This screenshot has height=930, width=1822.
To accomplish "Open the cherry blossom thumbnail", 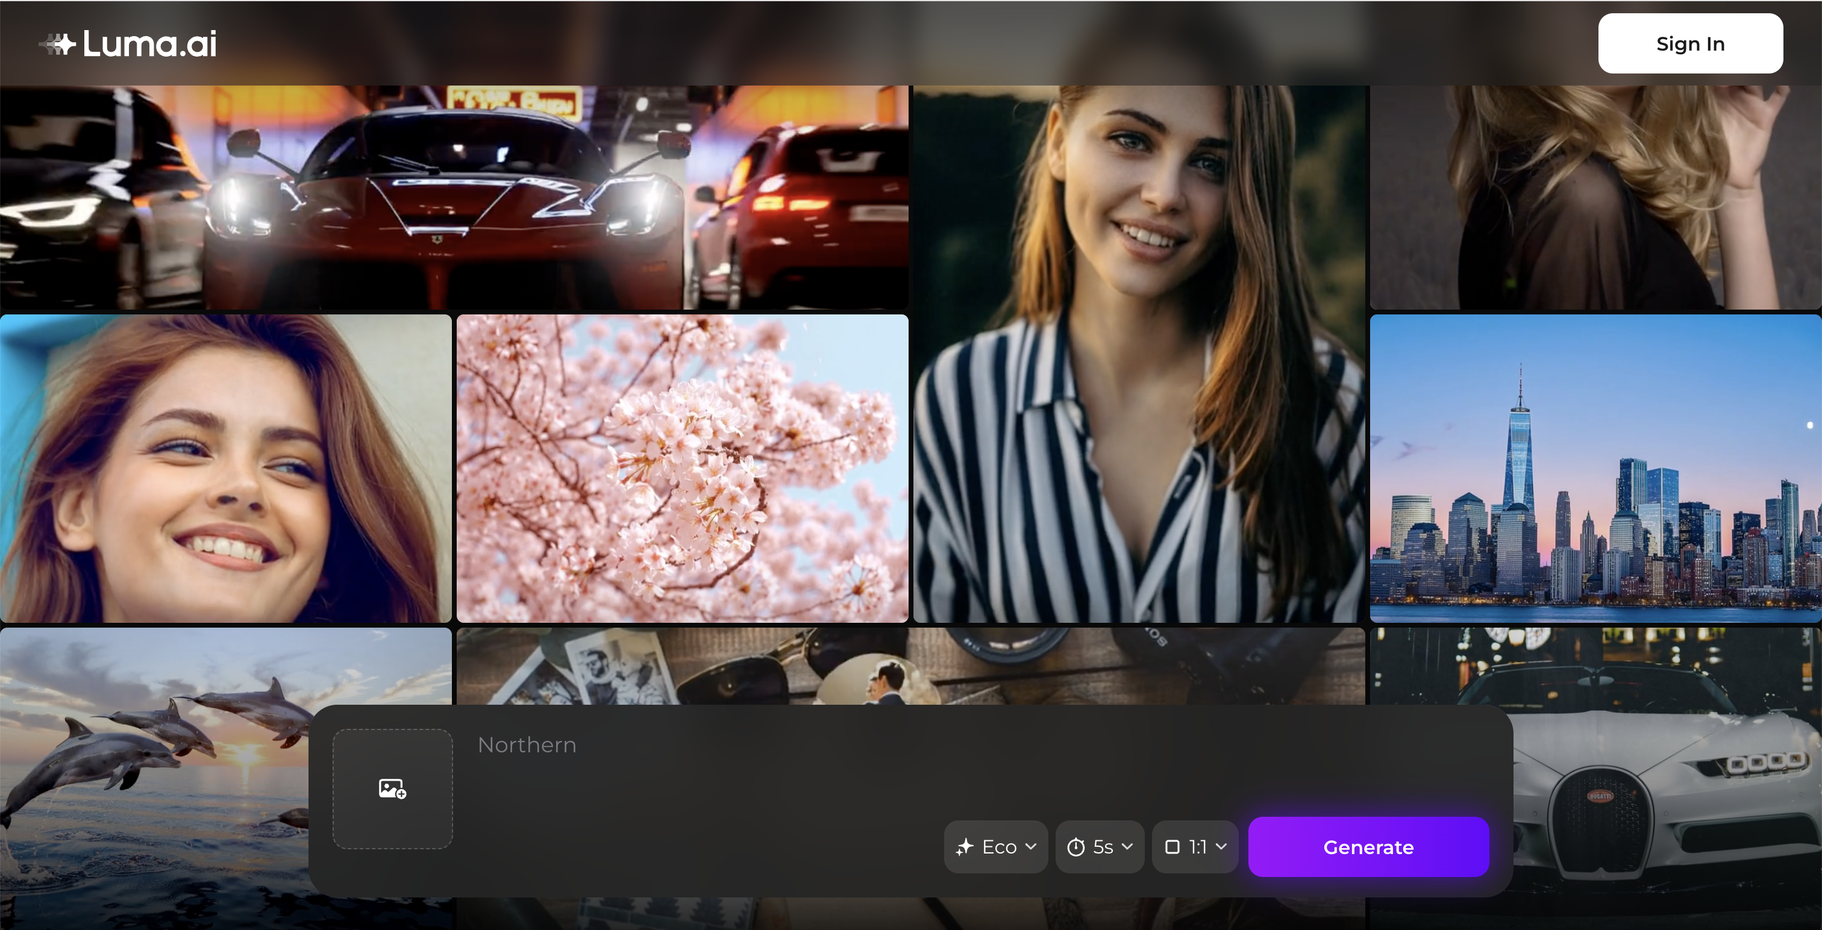I will click(x=683, y=469).
